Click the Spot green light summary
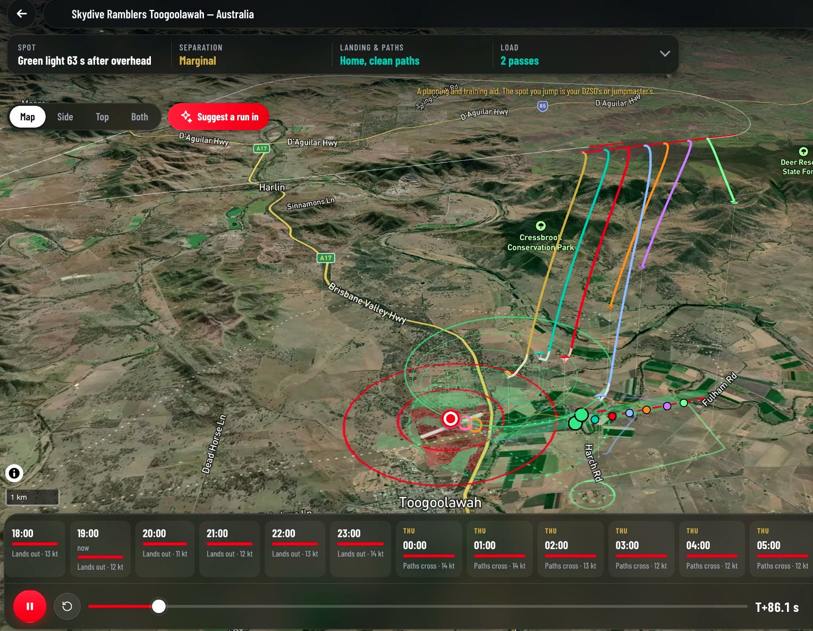 pos(84,55)
